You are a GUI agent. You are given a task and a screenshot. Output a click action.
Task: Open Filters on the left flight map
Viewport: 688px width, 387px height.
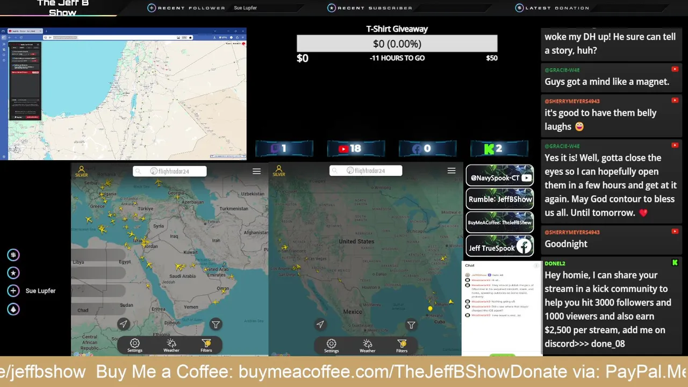tap(206, 346)
